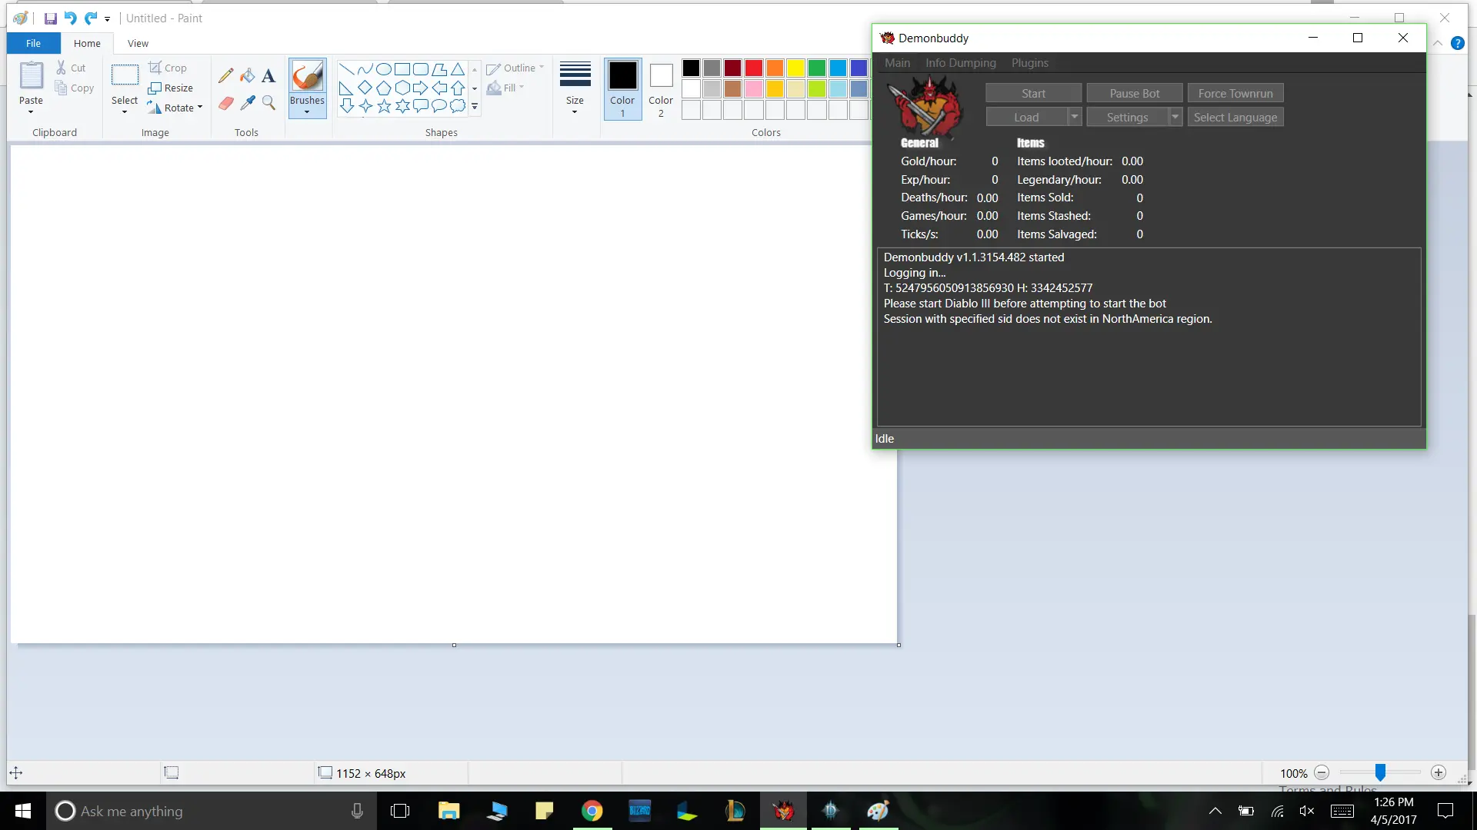Pick the red color swatch
The height and width of the screenshot is (830, 1477).
pos(754,68)
